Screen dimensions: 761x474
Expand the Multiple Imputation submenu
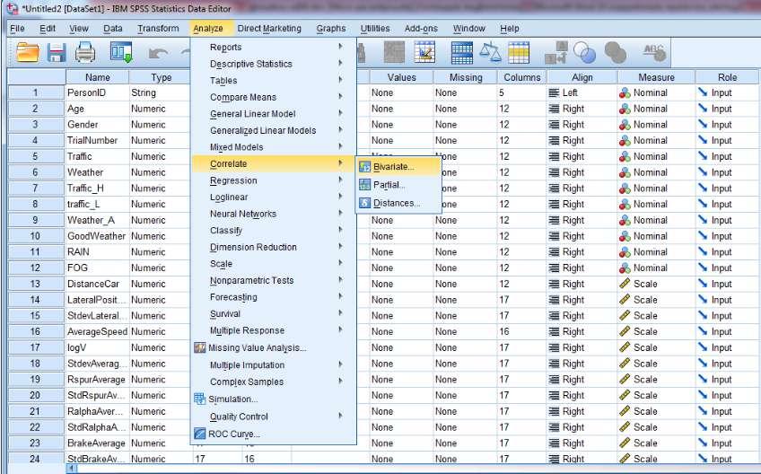pyautogui.click(x=273, y=365)
